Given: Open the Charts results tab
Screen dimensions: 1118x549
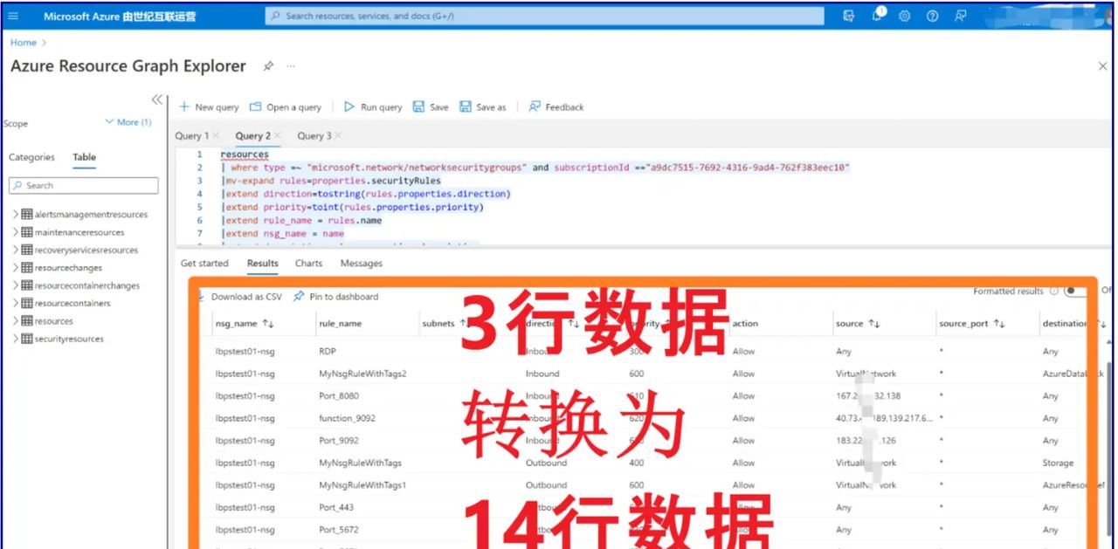Looking at the screenshot, I should tap(308, 264).
